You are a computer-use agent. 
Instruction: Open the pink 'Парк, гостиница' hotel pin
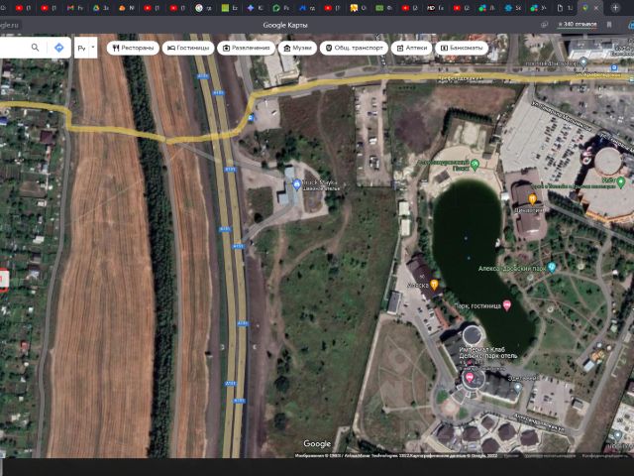[x=507, y=305]
